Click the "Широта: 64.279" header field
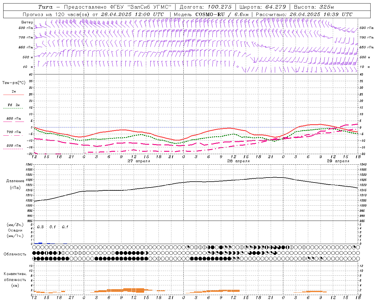The height and width of the screenshot is (300, 375). [262, 7]
